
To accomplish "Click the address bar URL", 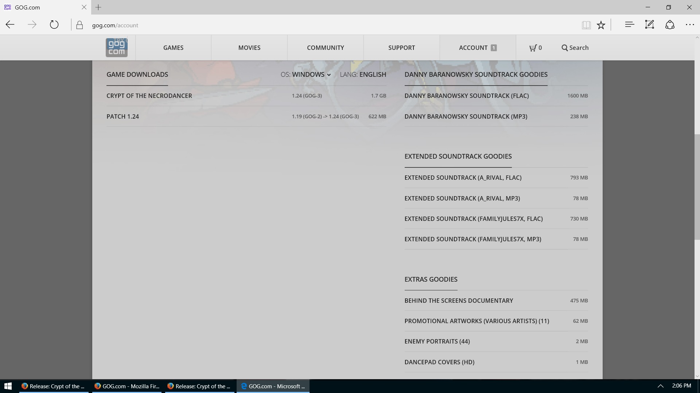I will (x=115, y=25).
